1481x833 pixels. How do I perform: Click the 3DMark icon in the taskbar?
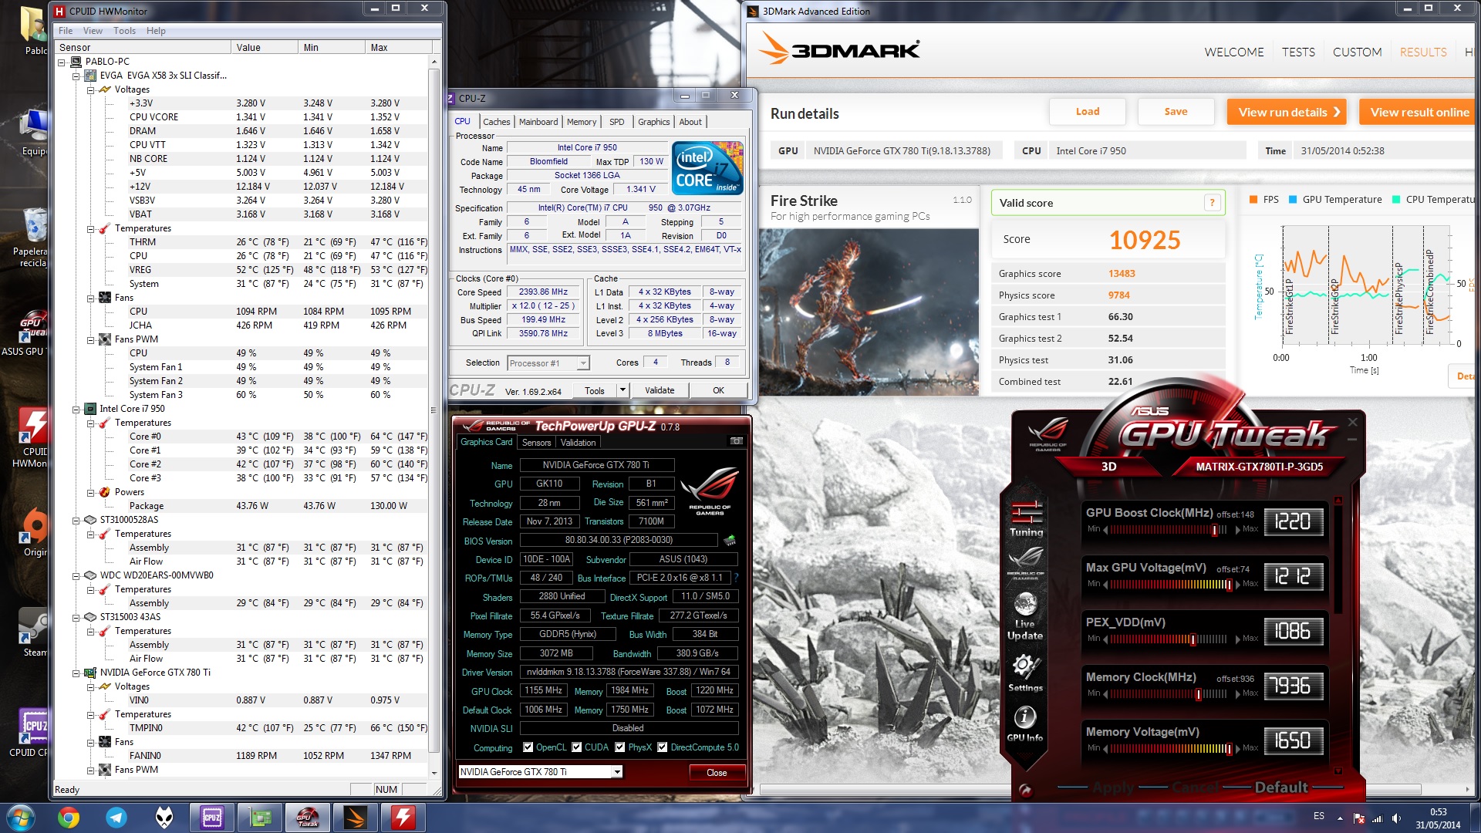pos(355,817)
